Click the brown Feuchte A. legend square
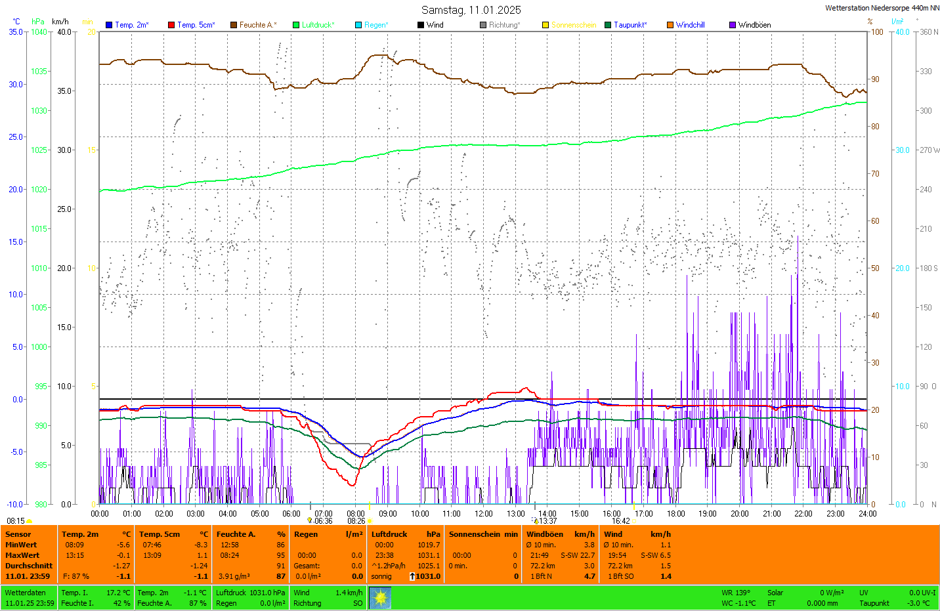Viewport: 940px width, 611px height. (x=234, y=25)
